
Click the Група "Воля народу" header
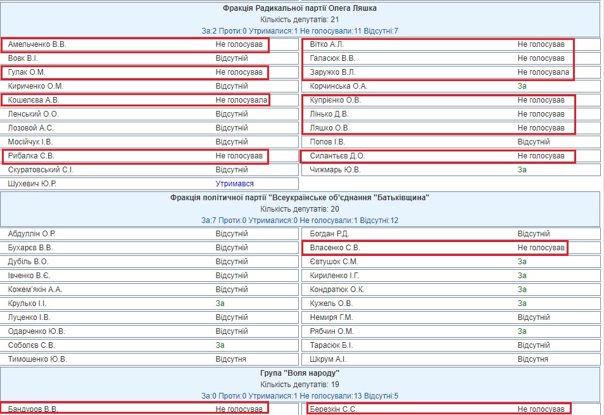300,373
